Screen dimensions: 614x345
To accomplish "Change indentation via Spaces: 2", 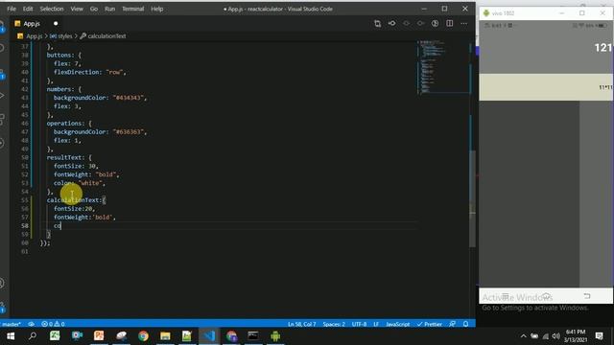I will [334, 324].
